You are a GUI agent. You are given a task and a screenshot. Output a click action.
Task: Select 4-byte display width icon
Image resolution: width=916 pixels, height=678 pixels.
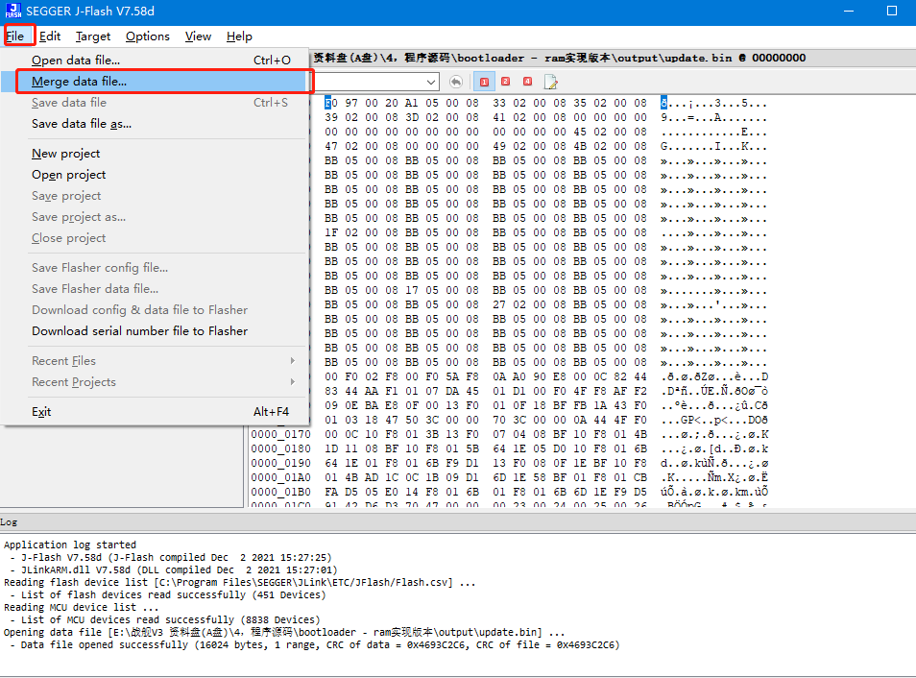click(527, 82)
